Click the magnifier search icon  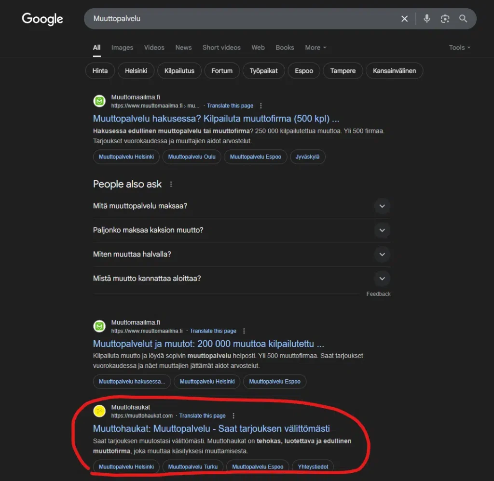click(463, 19)
